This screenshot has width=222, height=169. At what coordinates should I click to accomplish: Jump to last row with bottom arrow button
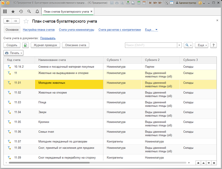214,163
